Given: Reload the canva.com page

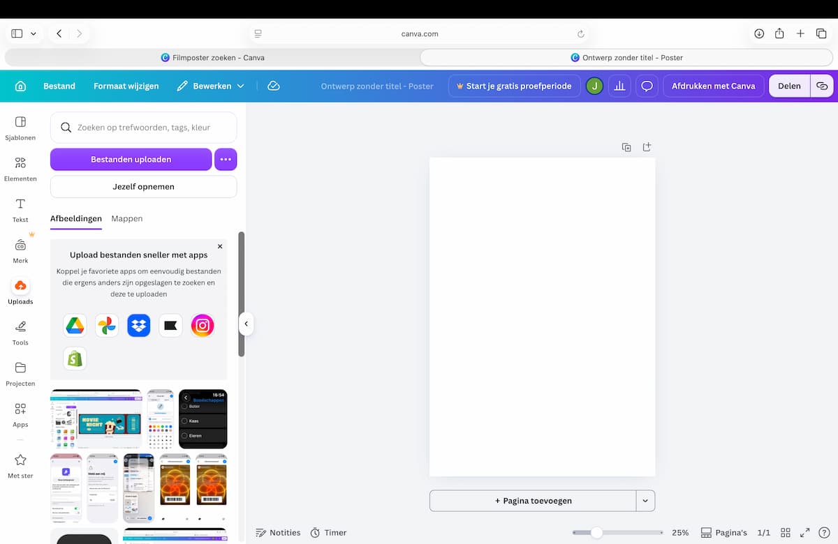Looking at the screenshot, I should point(580,33).
